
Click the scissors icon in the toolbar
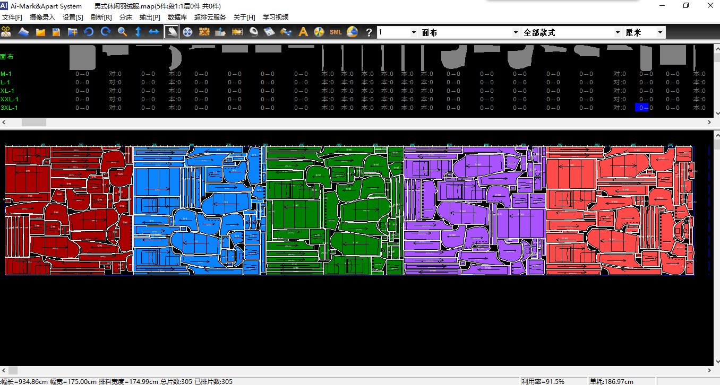[x=6, y=32]
